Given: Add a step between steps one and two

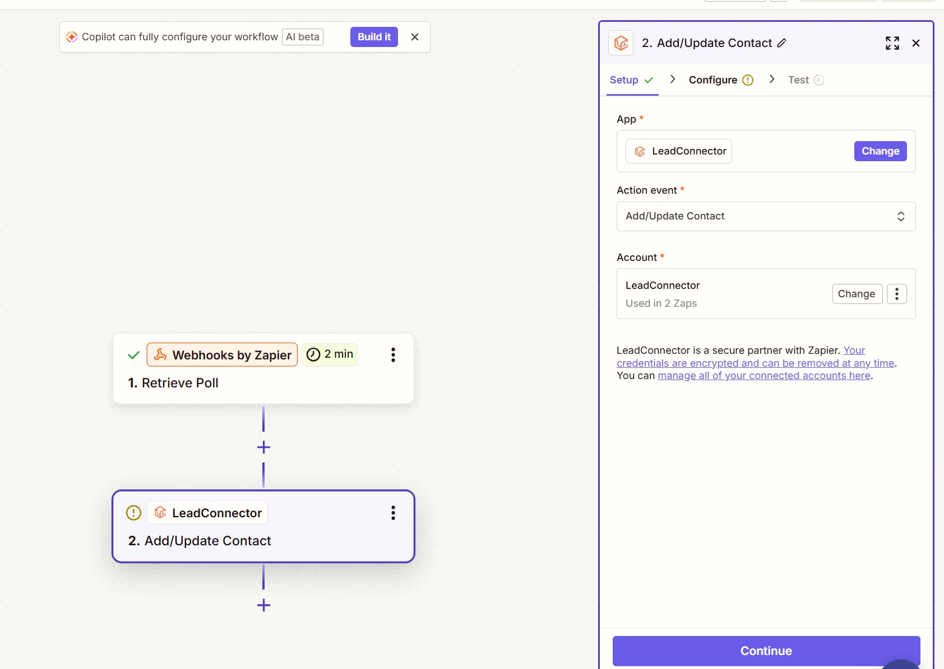Looking at the screenshot, I should [263, 447].
